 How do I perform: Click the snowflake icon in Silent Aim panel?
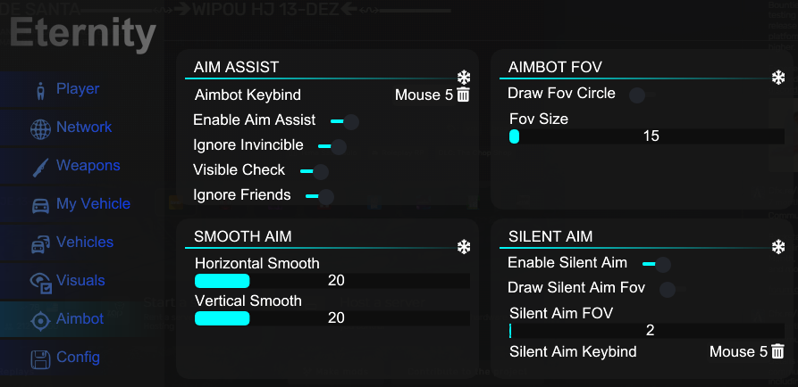click(777, 247)
